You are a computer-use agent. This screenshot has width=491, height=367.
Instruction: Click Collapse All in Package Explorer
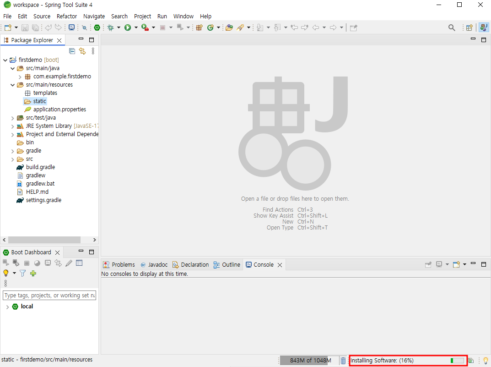click(72, 51)
